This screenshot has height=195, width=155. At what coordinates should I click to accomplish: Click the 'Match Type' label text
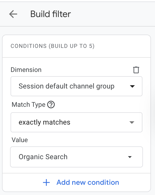pyautogui.click(x=28, y=105)
